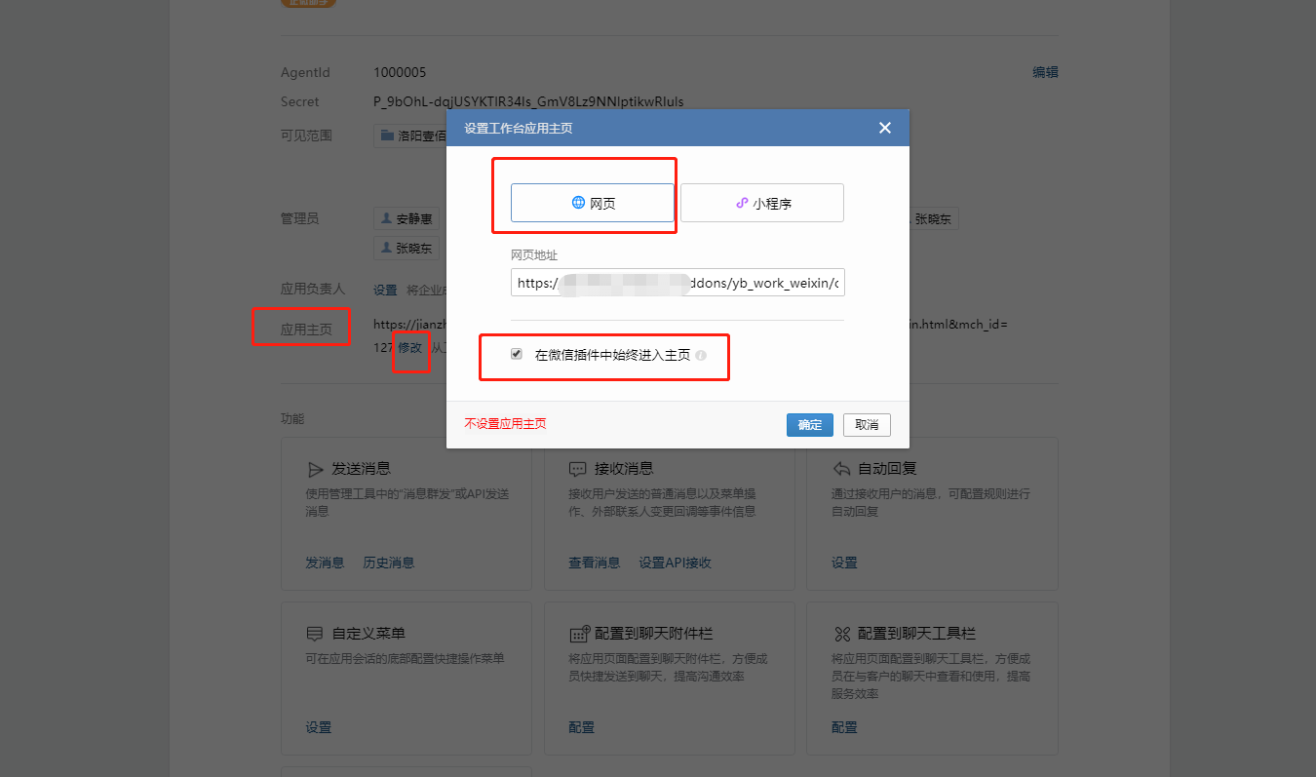Open the 编辑 link at top right
This screenshot has width=1316, height=777.
click(x=1046, y=72)
